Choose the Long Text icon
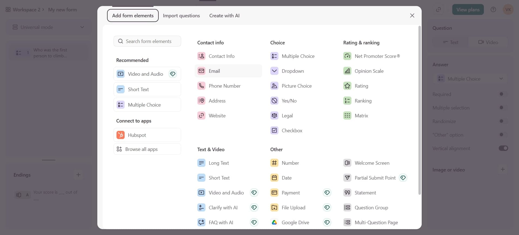This screenshot has width=519, height=235. (x=201, y=163)
